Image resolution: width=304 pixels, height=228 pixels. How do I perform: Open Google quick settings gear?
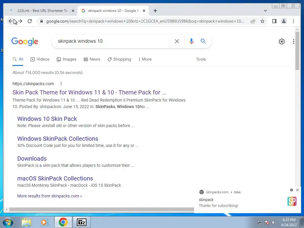click(281, 42)
